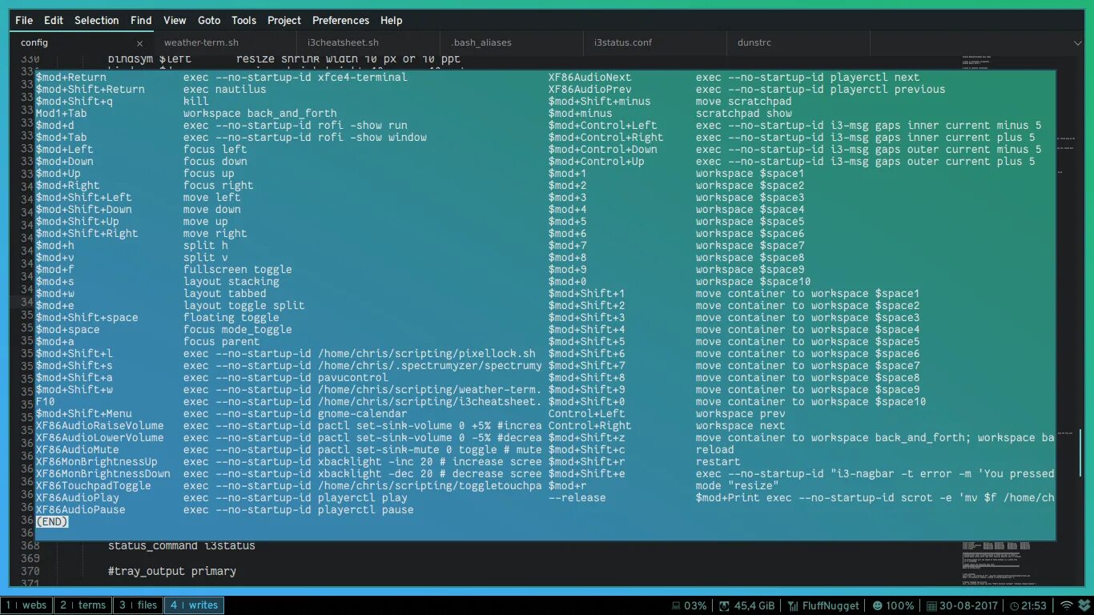Click the 'scratchpad show' text

click(x=743, y=113)
